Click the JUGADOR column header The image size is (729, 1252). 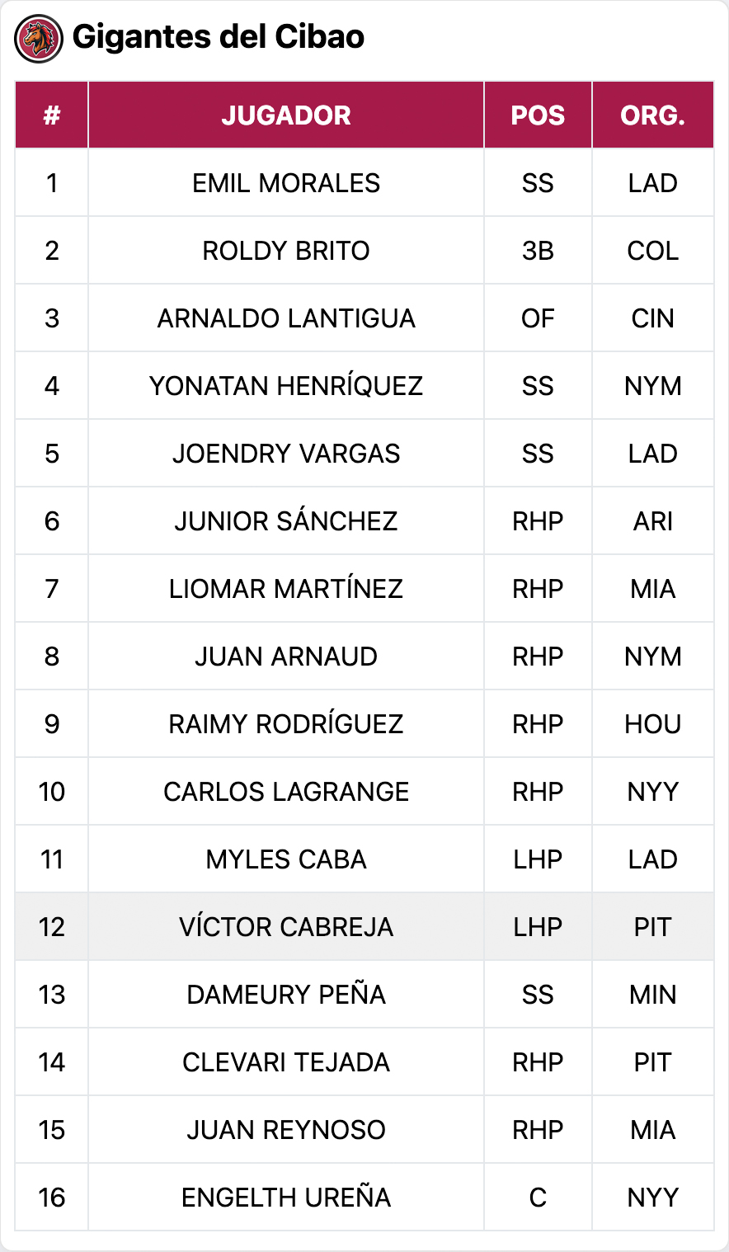pos(285,115)
